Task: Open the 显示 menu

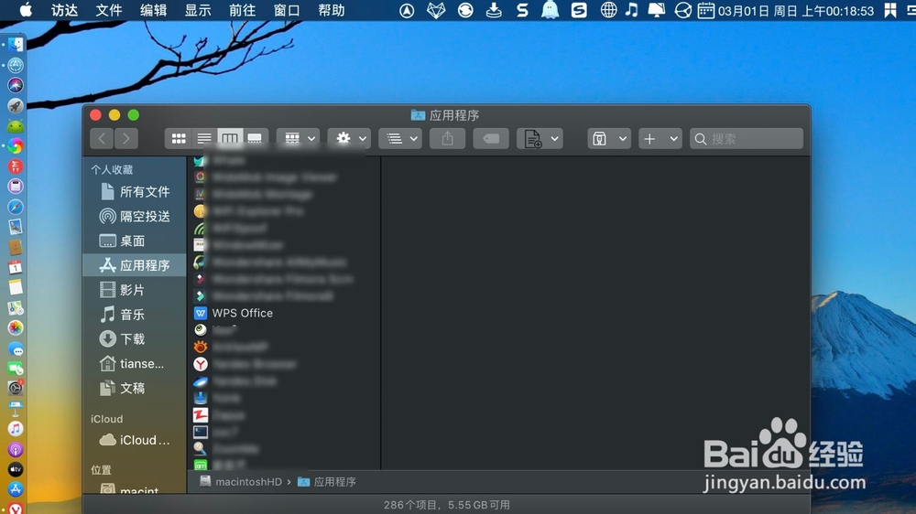Action: click(198, 10)
